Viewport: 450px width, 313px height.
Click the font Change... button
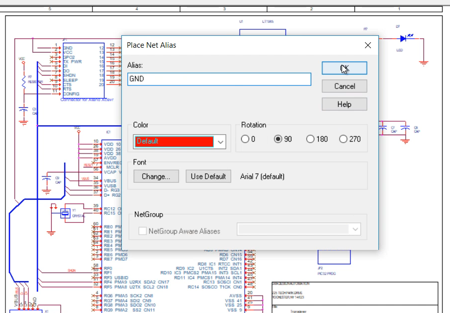coord(156,176)
